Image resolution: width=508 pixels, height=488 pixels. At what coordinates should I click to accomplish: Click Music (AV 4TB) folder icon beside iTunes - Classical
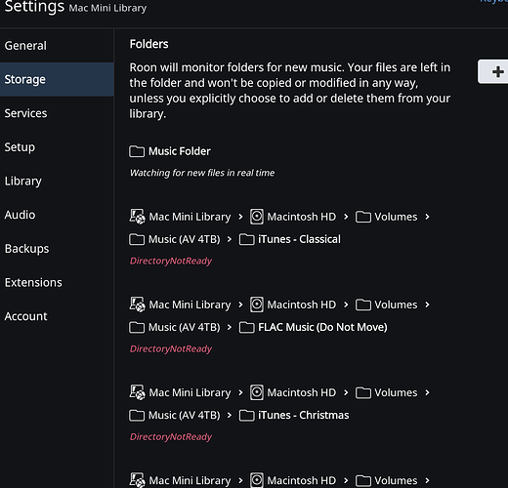click(137, 239)
